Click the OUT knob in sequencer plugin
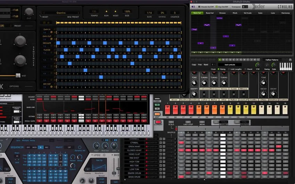The height and width of the screenshot is (184, 295). point(29,12)
